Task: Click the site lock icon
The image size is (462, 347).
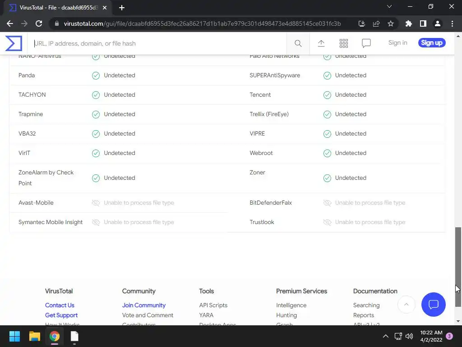Action: (57, 23)
